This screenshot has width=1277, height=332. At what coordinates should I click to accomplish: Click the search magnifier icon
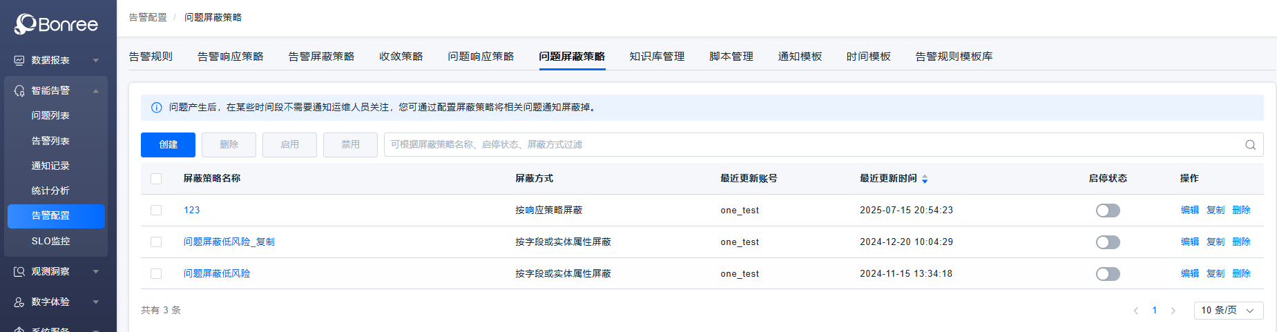(x=1250, y=145)
